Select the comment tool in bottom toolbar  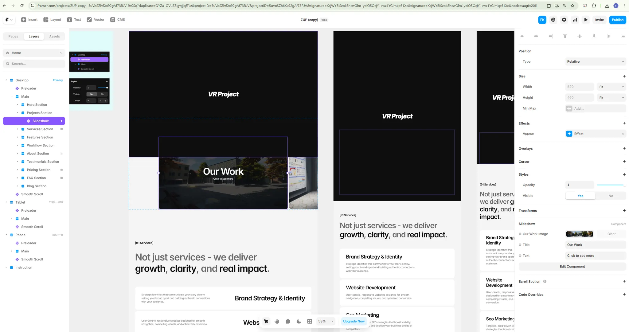click(x=288, y=321)
